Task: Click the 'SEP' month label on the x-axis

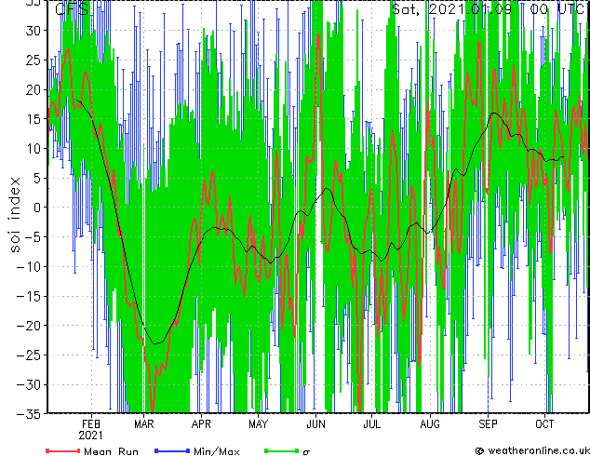Action: 488,424
